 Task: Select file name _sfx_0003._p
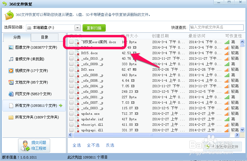tap(92, 108)
